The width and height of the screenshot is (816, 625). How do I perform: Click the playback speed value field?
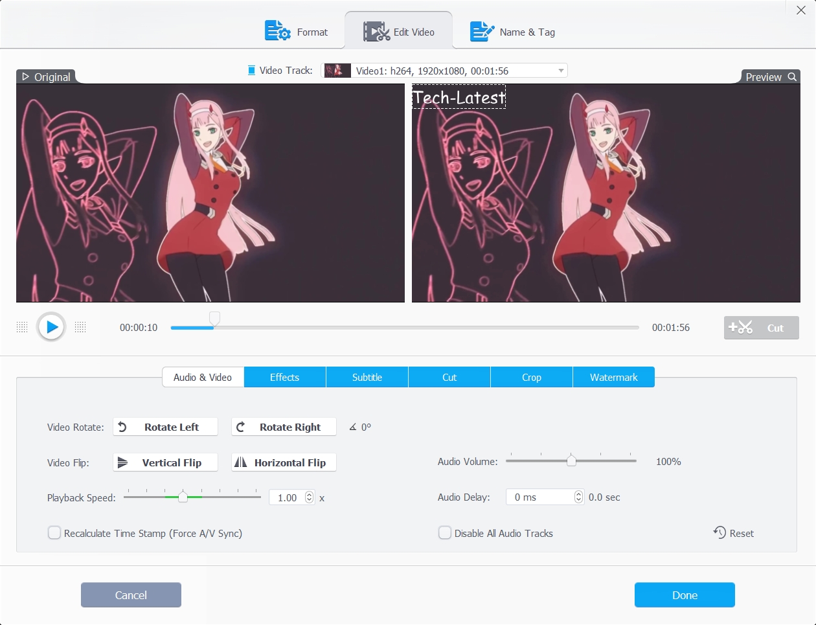pyautogui.click(x=287, y=497)
